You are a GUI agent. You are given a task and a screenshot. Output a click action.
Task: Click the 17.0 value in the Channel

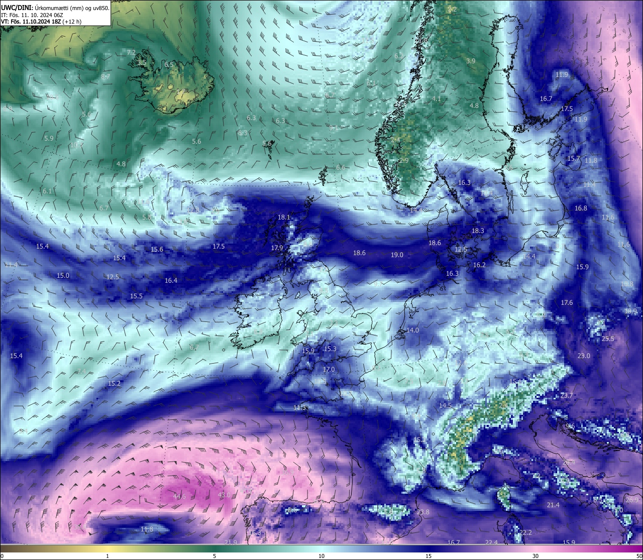(328, 369)
